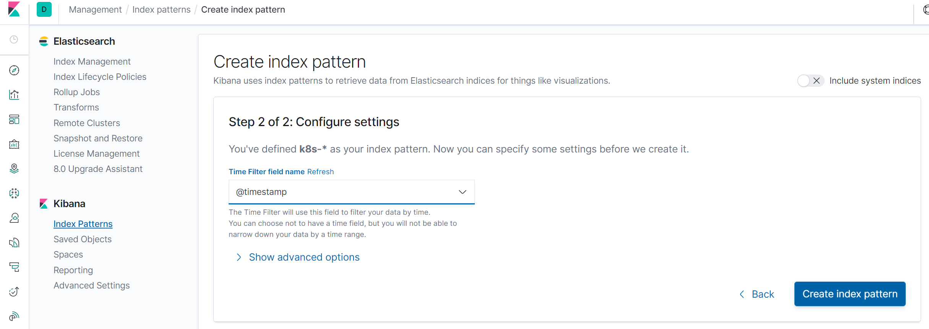This screenshot has height=329, width=929.
Task: Open Index Management in Elasticsearch menu
Action: pos(92,62)
